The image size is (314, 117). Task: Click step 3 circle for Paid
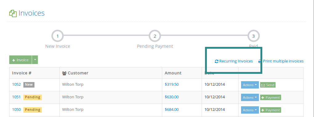254,36
